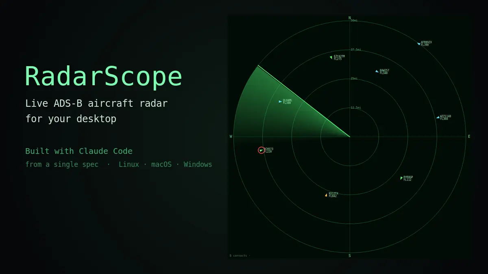Click the macOS platform label

pos(161,164)
